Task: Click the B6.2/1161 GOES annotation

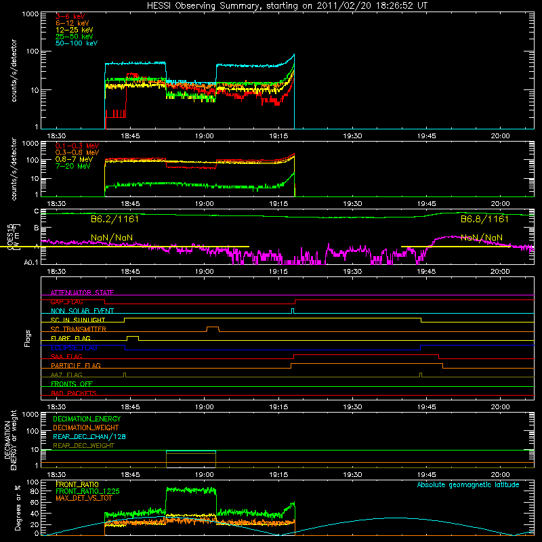Action: 114,219
